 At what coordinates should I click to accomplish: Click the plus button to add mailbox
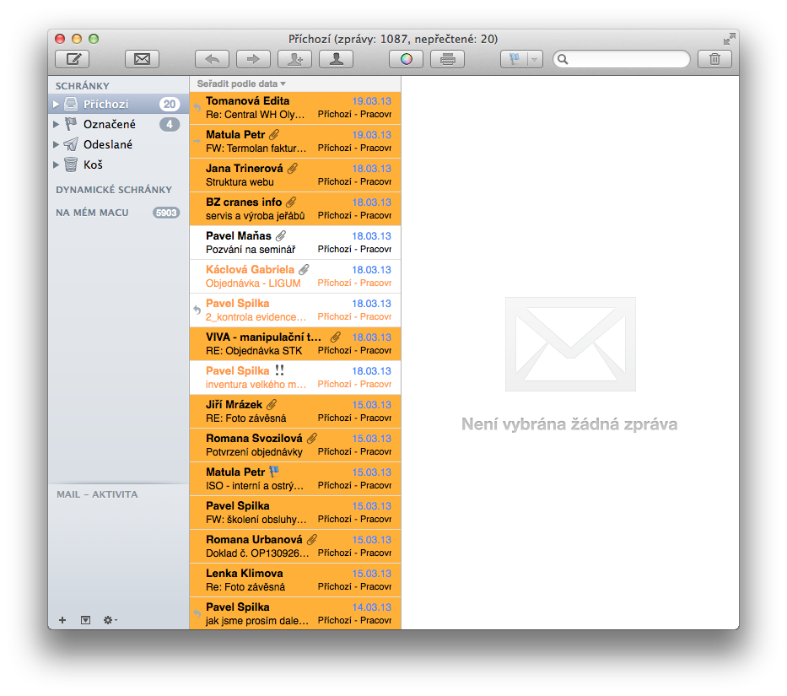coord(62,620)
